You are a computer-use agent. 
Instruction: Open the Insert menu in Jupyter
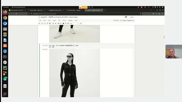[x=54, y=20]
